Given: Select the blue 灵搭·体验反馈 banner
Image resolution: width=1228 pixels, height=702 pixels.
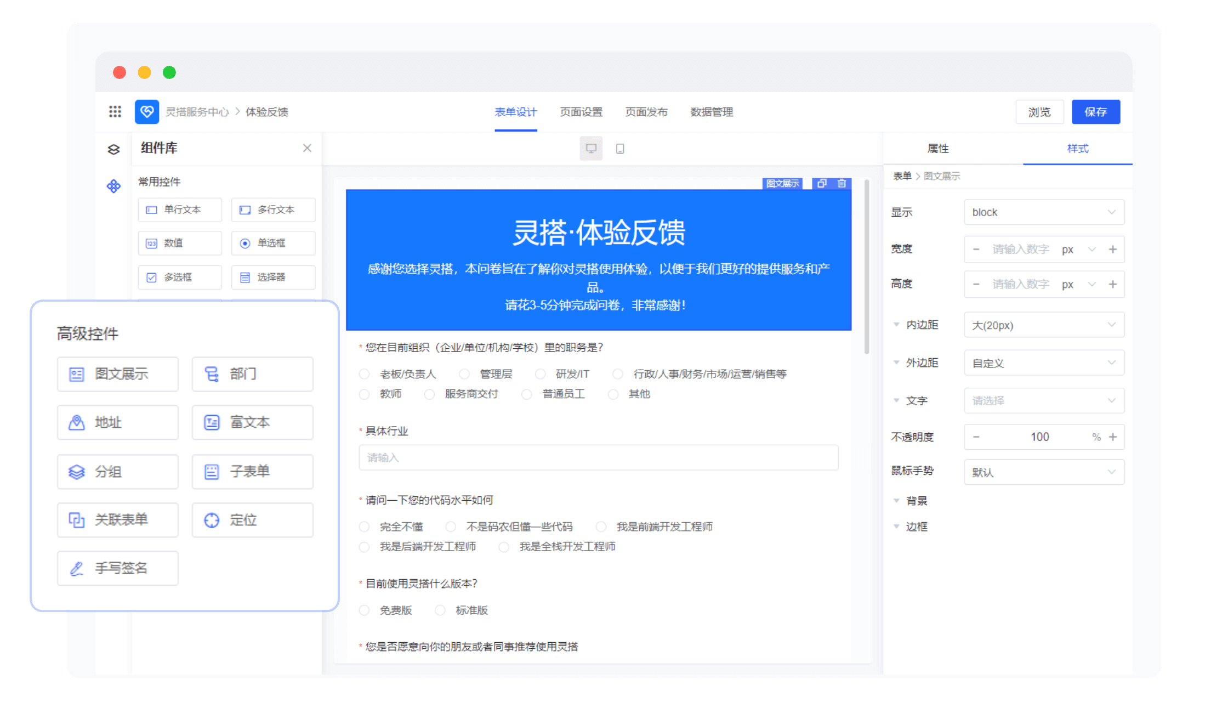Looking at the screenshot, I should 598,260.
